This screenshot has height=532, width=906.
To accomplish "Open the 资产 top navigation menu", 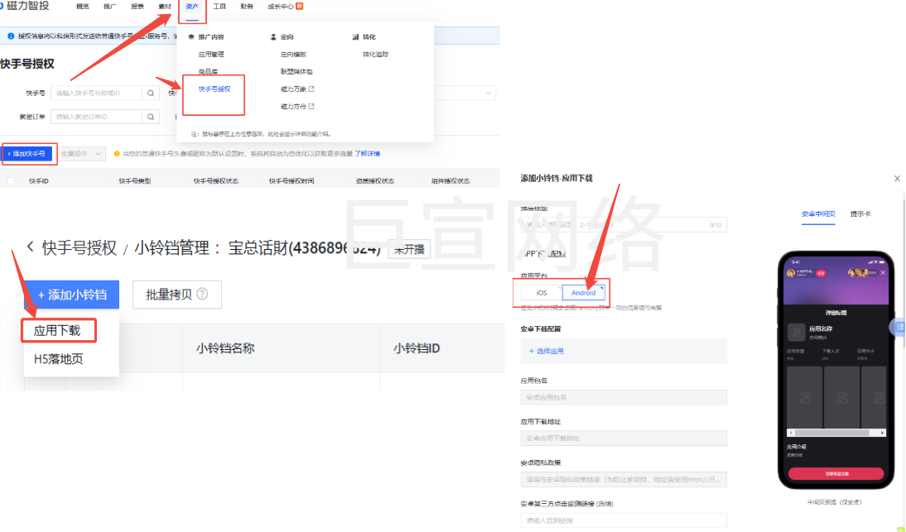I will pos(192,7).
